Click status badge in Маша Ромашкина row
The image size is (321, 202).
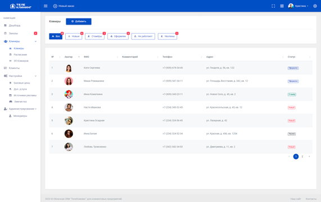(x=293, y=81)
